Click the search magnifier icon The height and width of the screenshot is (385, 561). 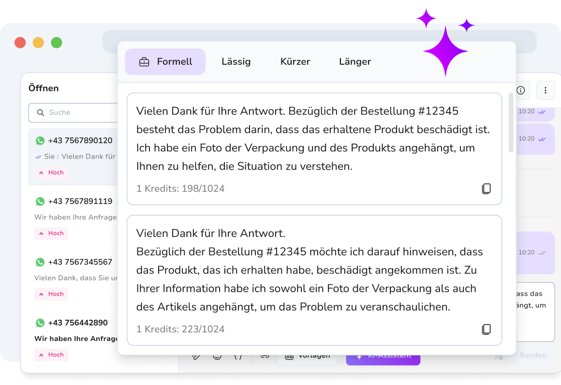41,113
